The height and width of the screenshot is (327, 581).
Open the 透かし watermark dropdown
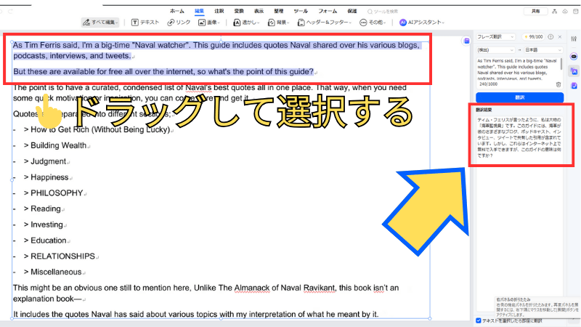[246, 23]
